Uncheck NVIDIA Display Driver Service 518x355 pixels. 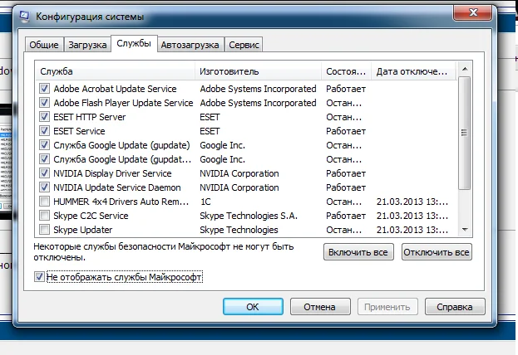pyautogui.click(x=44, y=173)
